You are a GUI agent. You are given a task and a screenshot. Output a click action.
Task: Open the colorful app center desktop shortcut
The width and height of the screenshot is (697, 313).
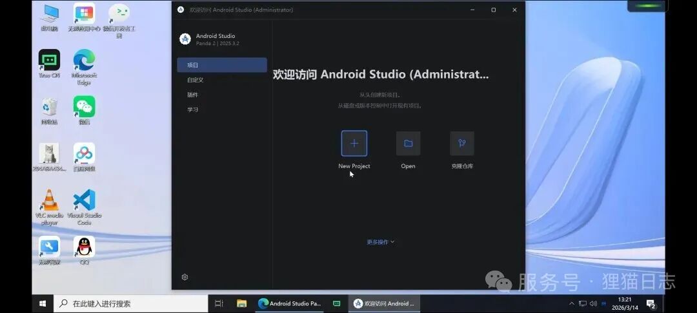pos(84,17)
